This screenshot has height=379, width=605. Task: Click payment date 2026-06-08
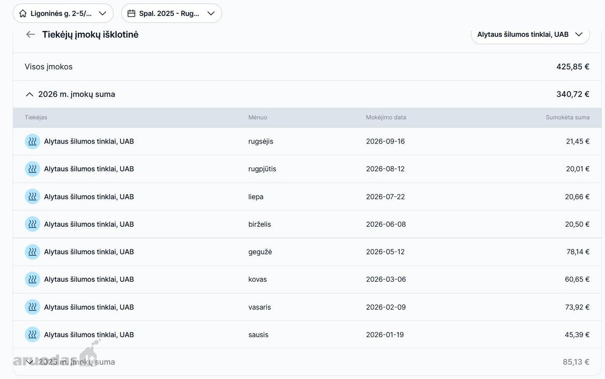[x=386, y=224]
